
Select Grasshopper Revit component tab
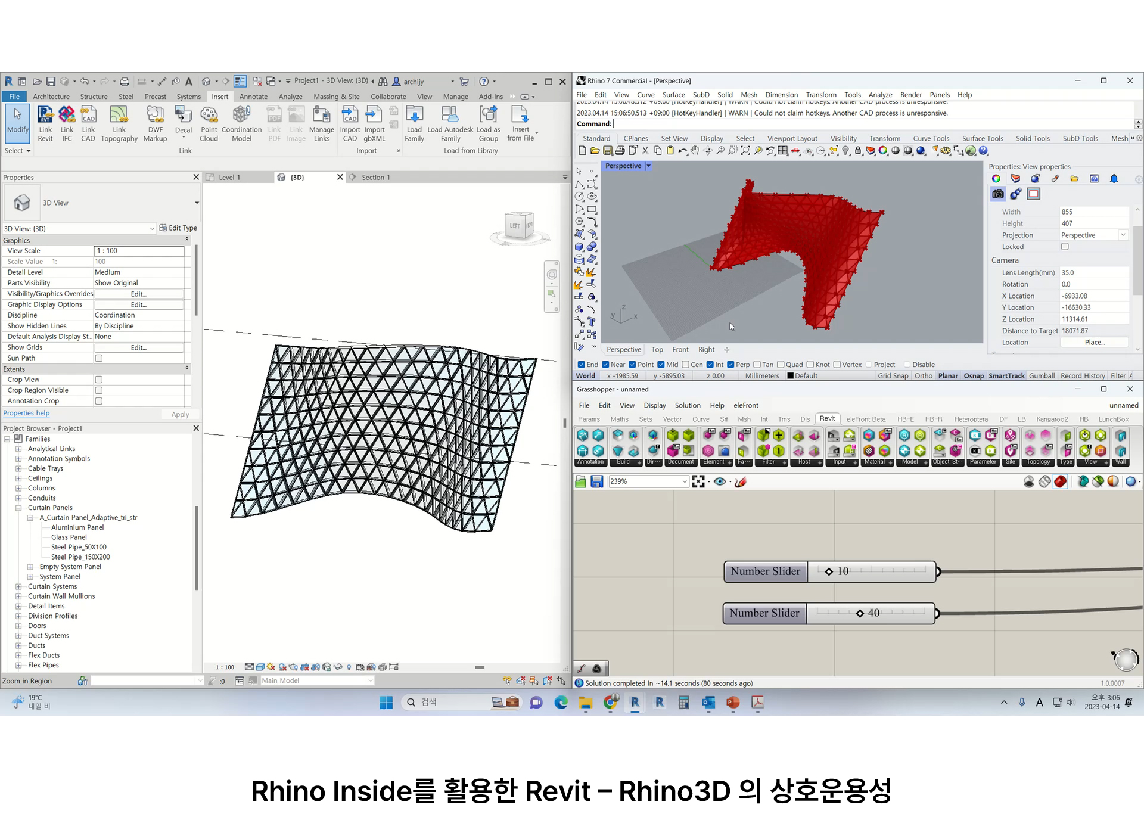coord(827,419)
